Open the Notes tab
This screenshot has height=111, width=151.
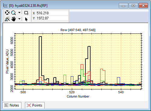coord(12,105)
